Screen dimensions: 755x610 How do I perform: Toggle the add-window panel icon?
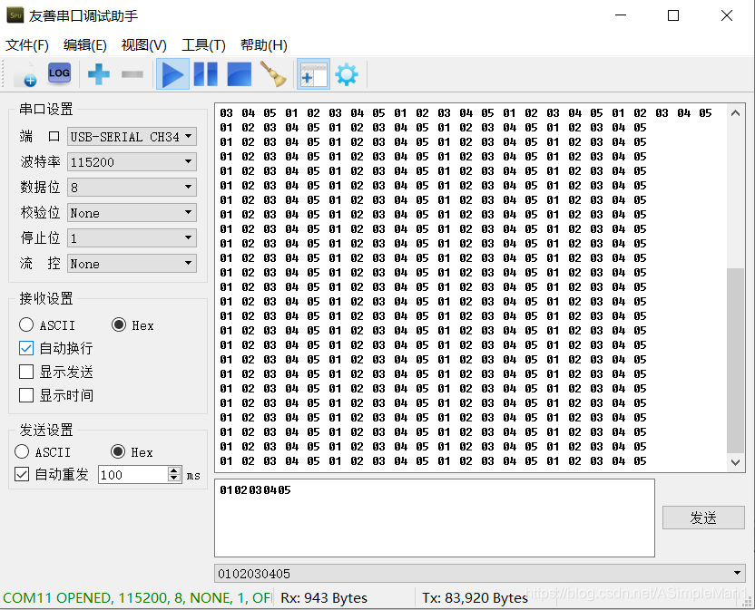(313, 74)
